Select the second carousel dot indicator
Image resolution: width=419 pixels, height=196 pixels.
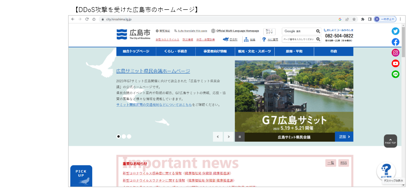(124, 136)
